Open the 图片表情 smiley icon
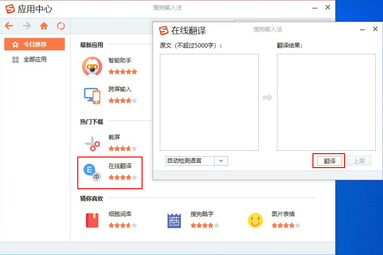The image size is (383, 255). pyautogui.click(x=255, y=220)
